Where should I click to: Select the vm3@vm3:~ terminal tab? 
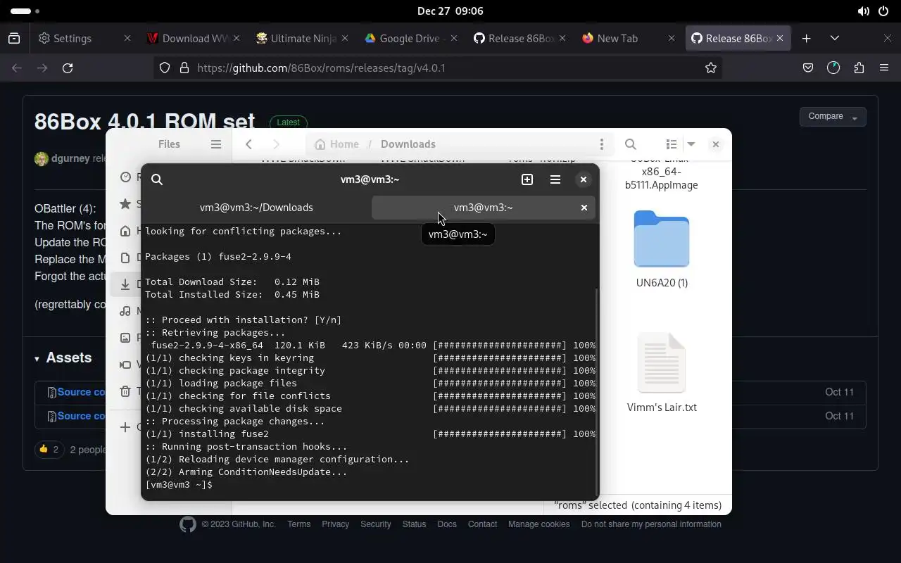coord(483,208)
